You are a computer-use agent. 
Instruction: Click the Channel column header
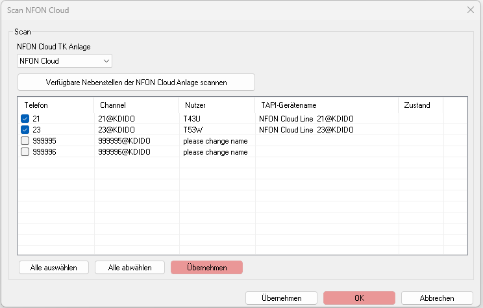(x=136, y=105)
